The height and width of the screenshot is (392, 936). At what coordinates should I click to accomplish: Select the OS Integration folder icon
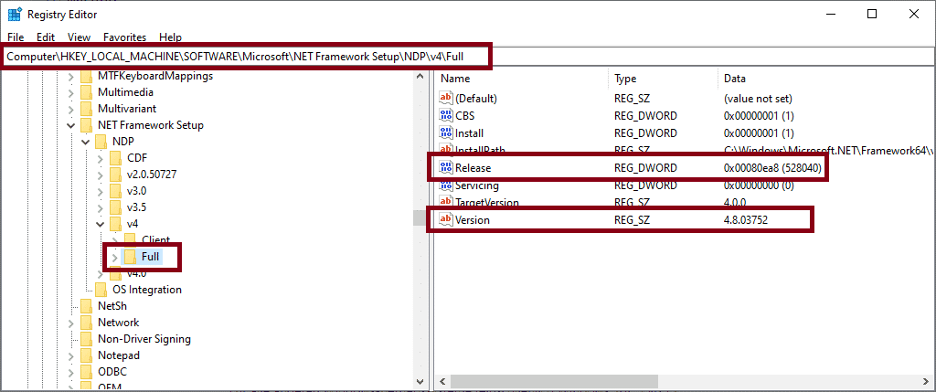(101, 290)
